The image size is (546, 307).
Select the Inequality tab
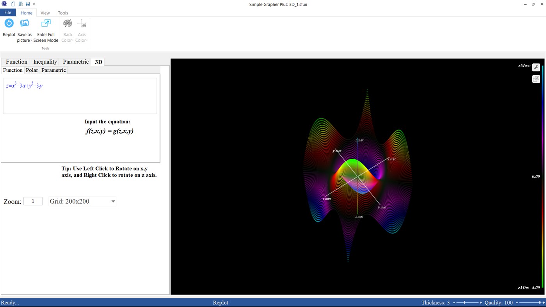[x=44, y=62]
